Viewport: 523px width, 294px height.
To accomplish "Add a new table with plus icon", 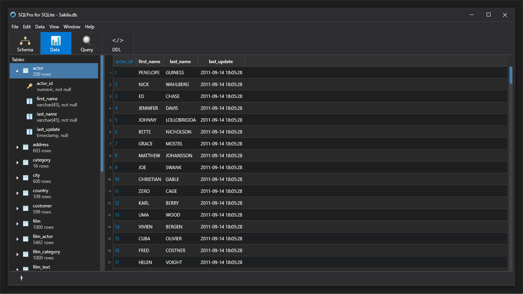I will click(x=21, y=278).
